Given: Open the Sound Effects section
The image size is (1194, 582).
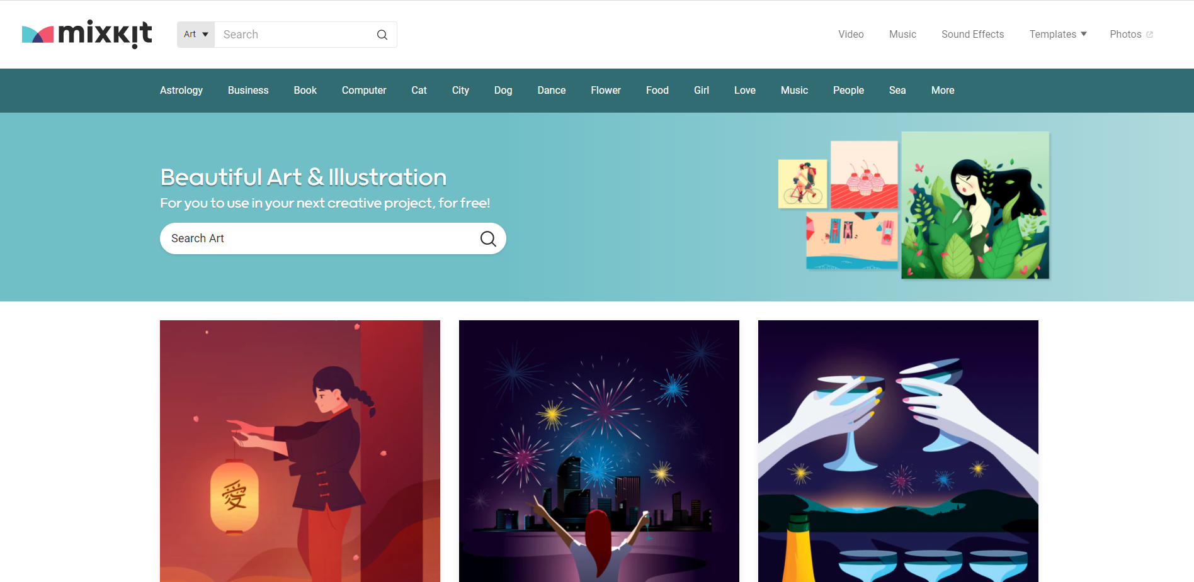Looking at the screenshot, I should tap(972, 34).
